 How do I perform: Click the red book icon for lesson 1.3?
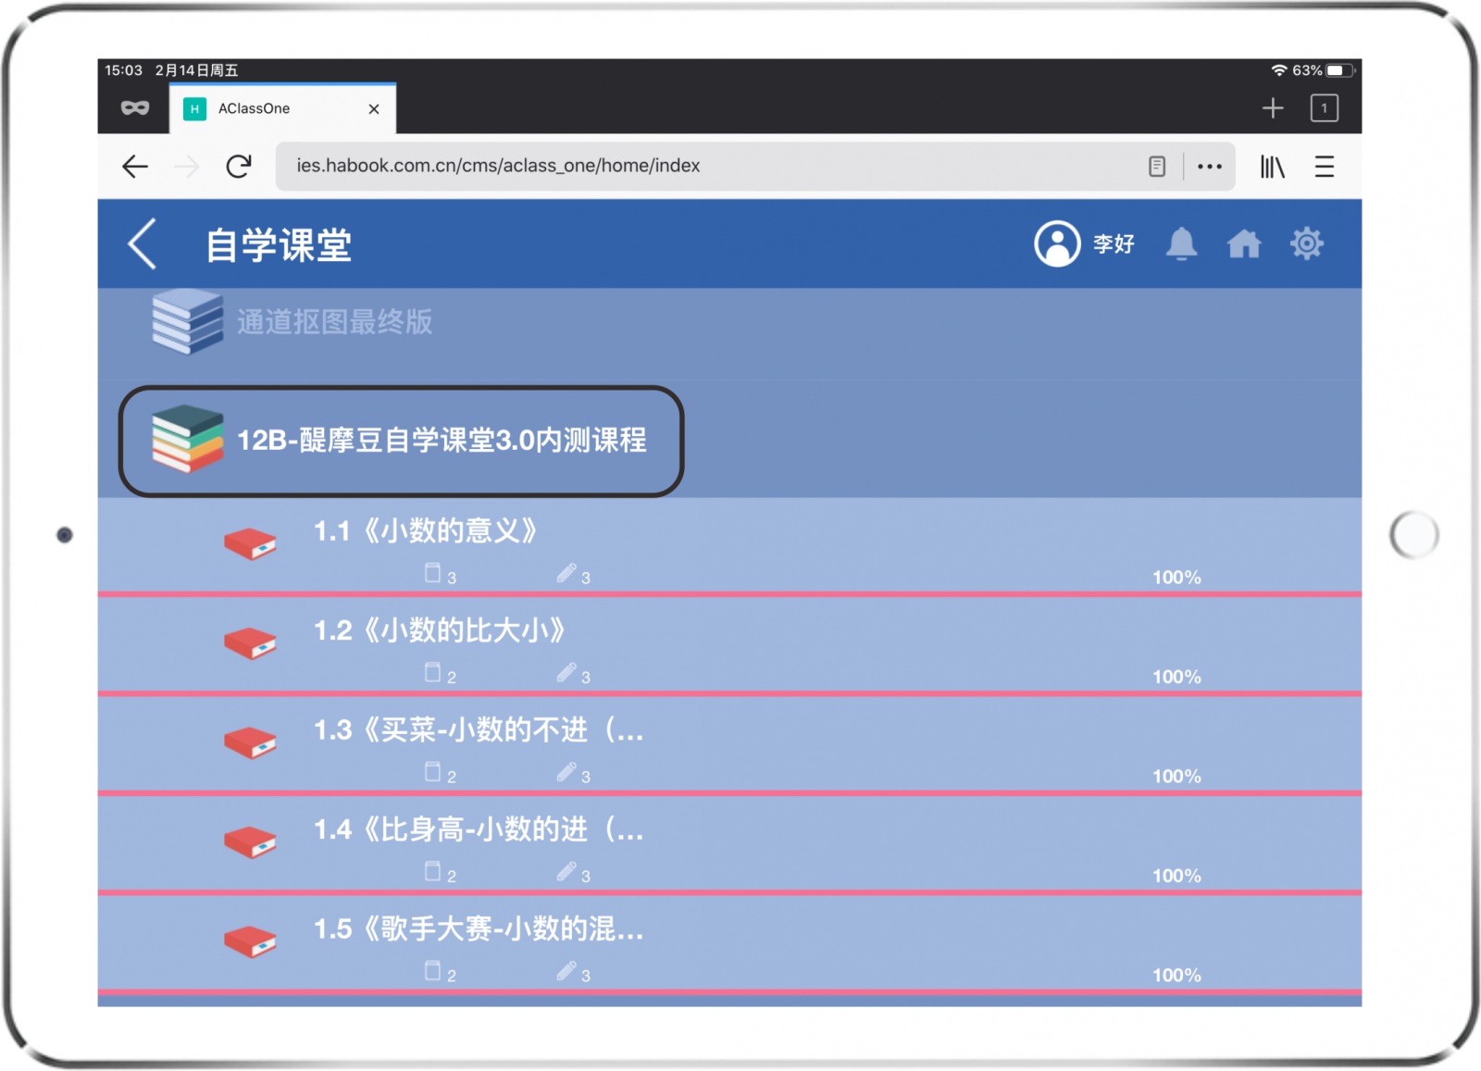(x=250, y=742)
